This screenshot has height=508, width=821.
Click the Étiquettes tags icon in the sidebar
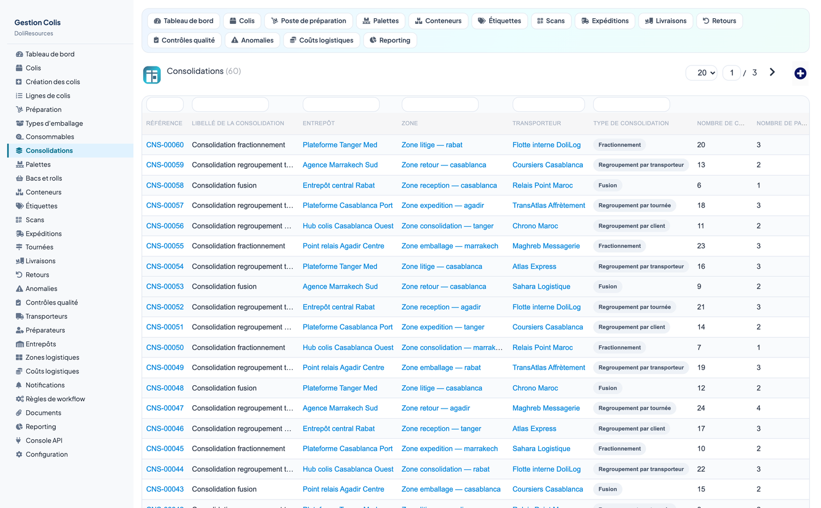tap(19, 206)
